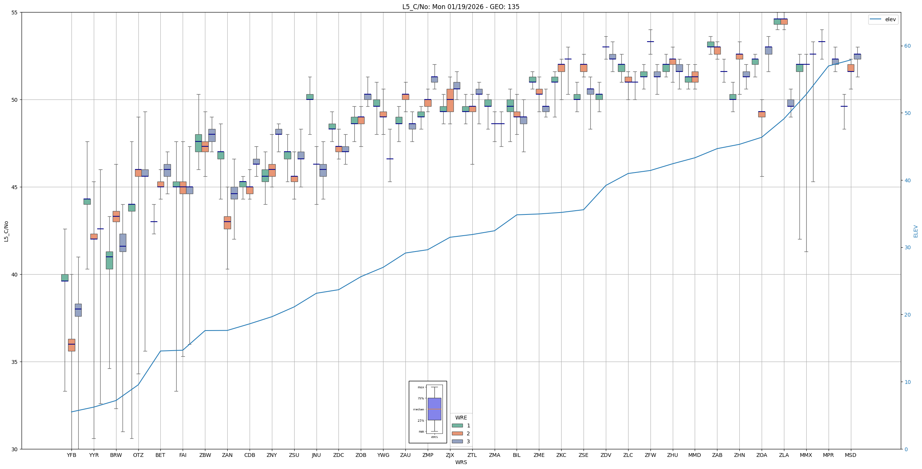Click the ZOA station tick label

(x=762, y=455)
